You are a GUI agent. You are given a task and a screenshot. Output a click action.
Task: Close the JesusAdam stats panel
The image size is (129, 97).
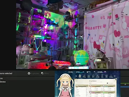(x=116, y=79)
